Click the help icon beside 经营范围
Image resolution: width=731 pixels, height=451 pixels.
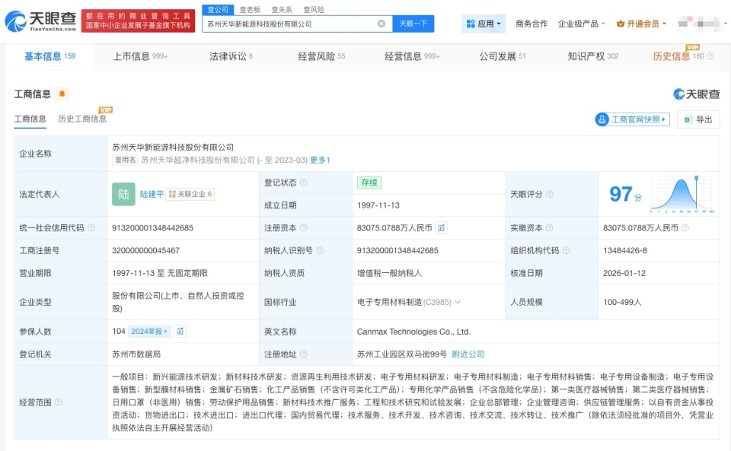(59, 402)
